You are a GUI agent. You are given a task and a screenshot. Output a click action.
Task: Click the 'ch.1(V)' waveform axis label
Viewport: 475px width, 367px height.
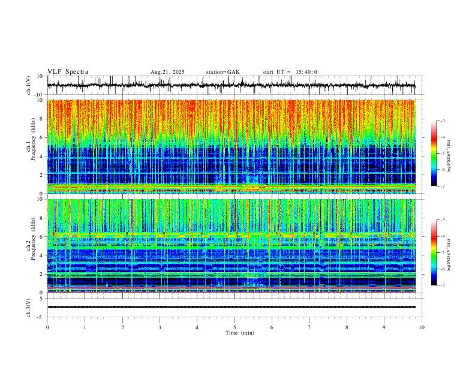(29, 85)
